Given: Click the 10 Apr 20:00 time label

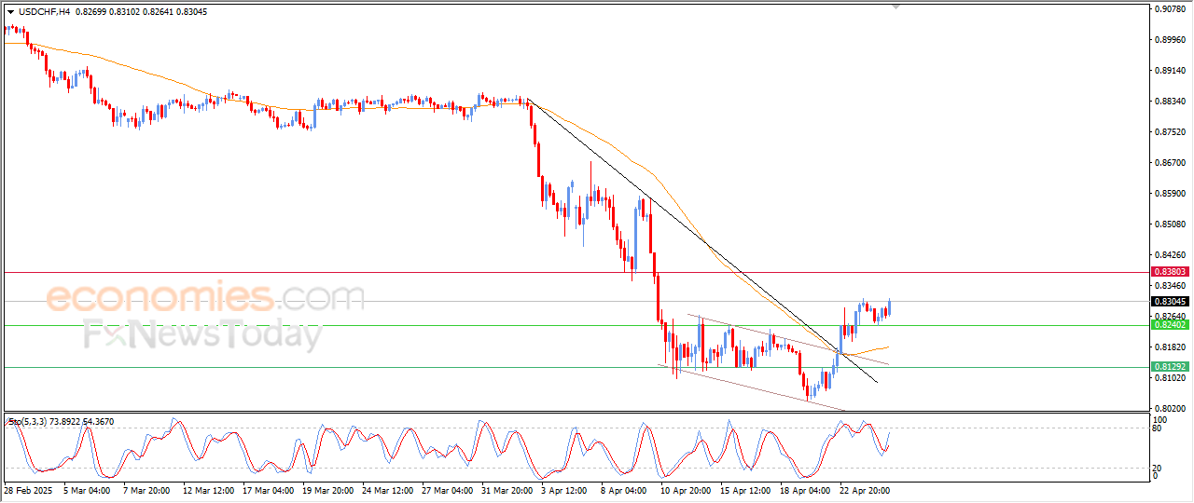Looking at the screenshot, I should (x=685, y=490).
